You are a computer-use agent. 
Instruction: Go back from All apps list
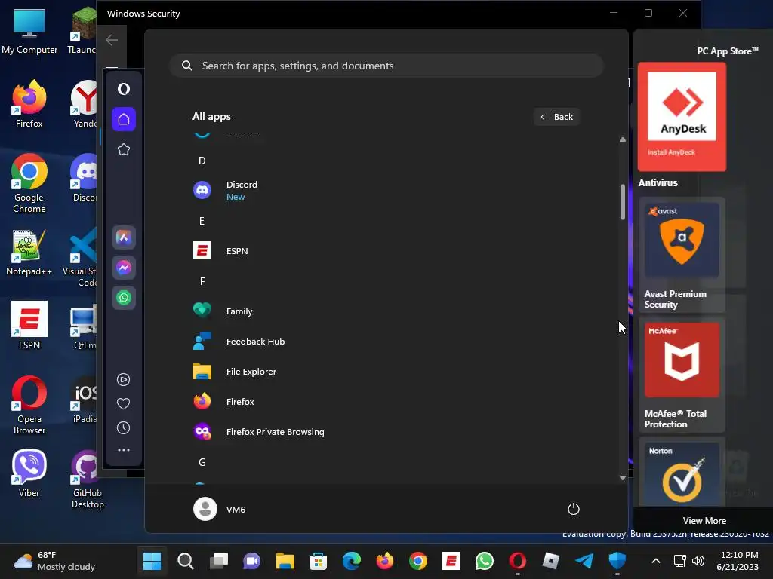click(556, 117)
